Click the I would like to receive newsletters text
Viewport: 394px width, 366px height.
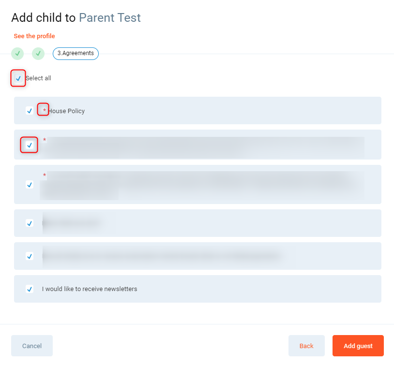90,289
